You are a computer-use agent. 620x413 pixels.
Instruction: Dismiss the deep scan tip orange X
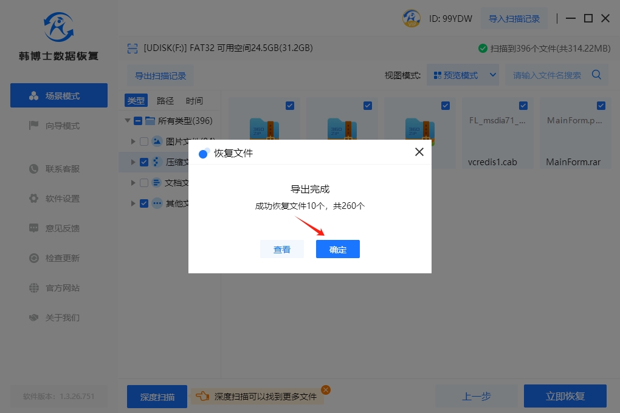coord(325,390)
